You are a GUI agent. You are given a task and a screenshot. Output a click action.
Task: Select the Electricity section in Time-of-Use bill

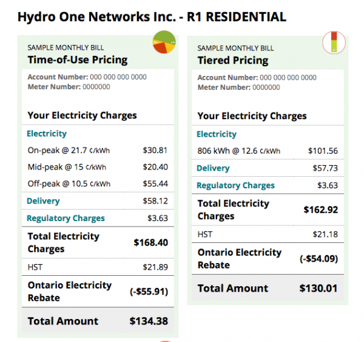pos(47,134)
